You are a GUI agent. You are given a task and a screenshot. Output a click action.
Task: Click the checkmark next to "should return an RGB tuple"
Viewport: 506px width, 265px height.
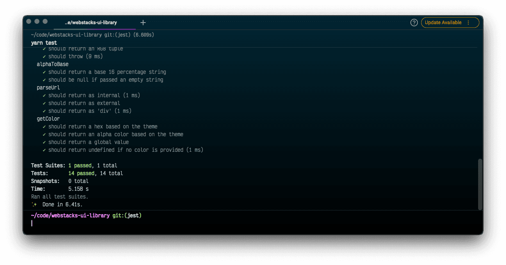(x=44, y=48)
